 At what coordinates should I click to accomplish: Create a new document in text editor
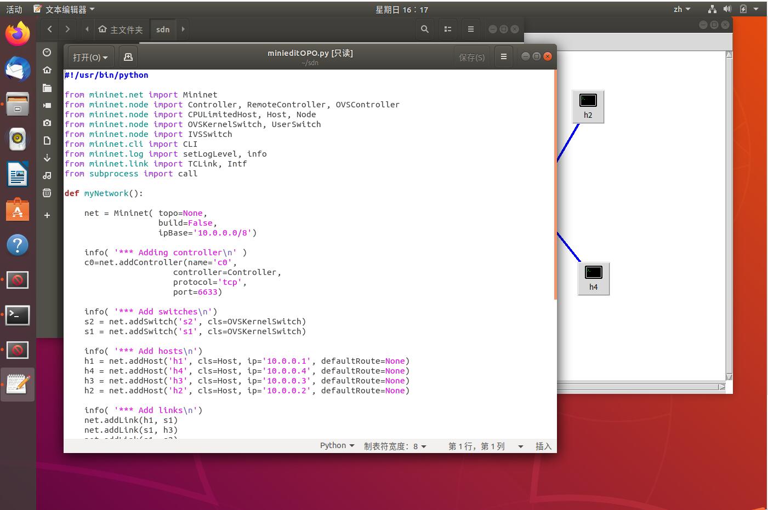pyautogui.click(x=128, y=57)
